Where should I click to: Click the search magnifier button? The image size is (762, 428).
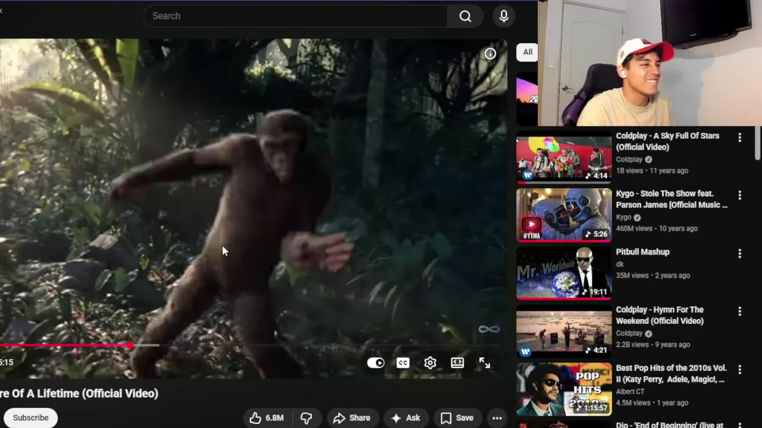[x=465, y=16]
